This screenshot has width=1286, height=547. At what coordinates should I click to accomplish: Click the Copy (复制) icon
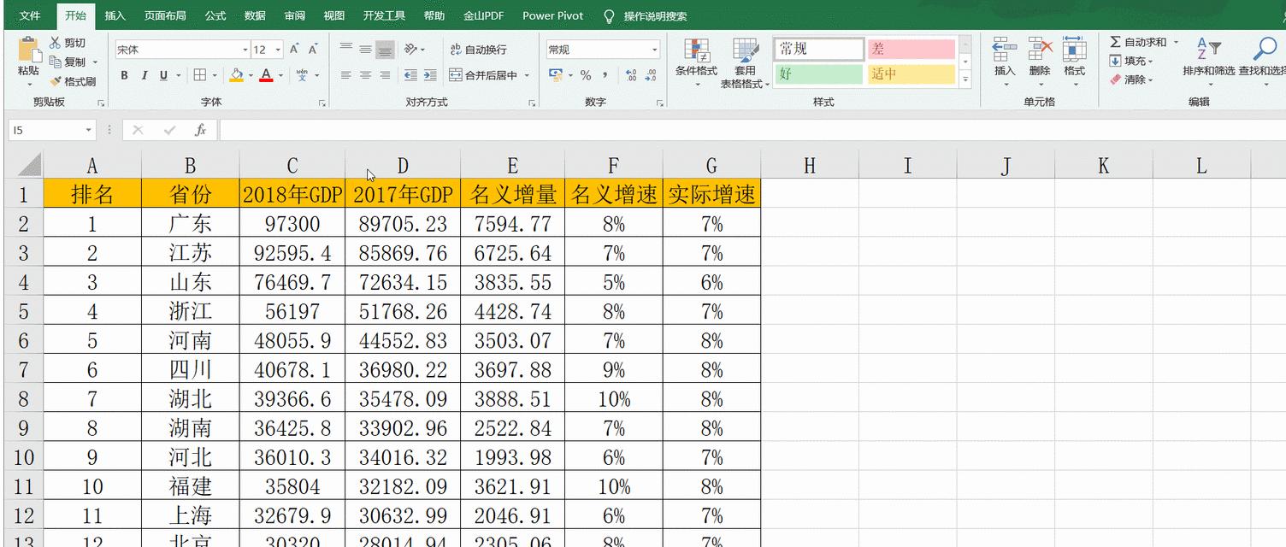pyautogui.click(x=56, y=62)
